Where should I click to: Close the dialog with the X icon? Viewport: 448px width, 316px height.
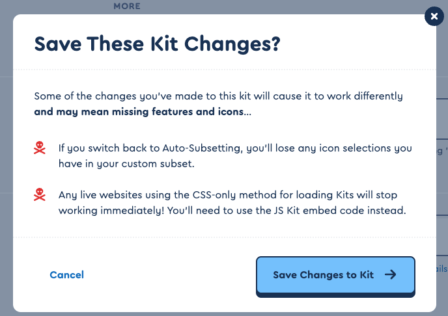click(434, 16)
